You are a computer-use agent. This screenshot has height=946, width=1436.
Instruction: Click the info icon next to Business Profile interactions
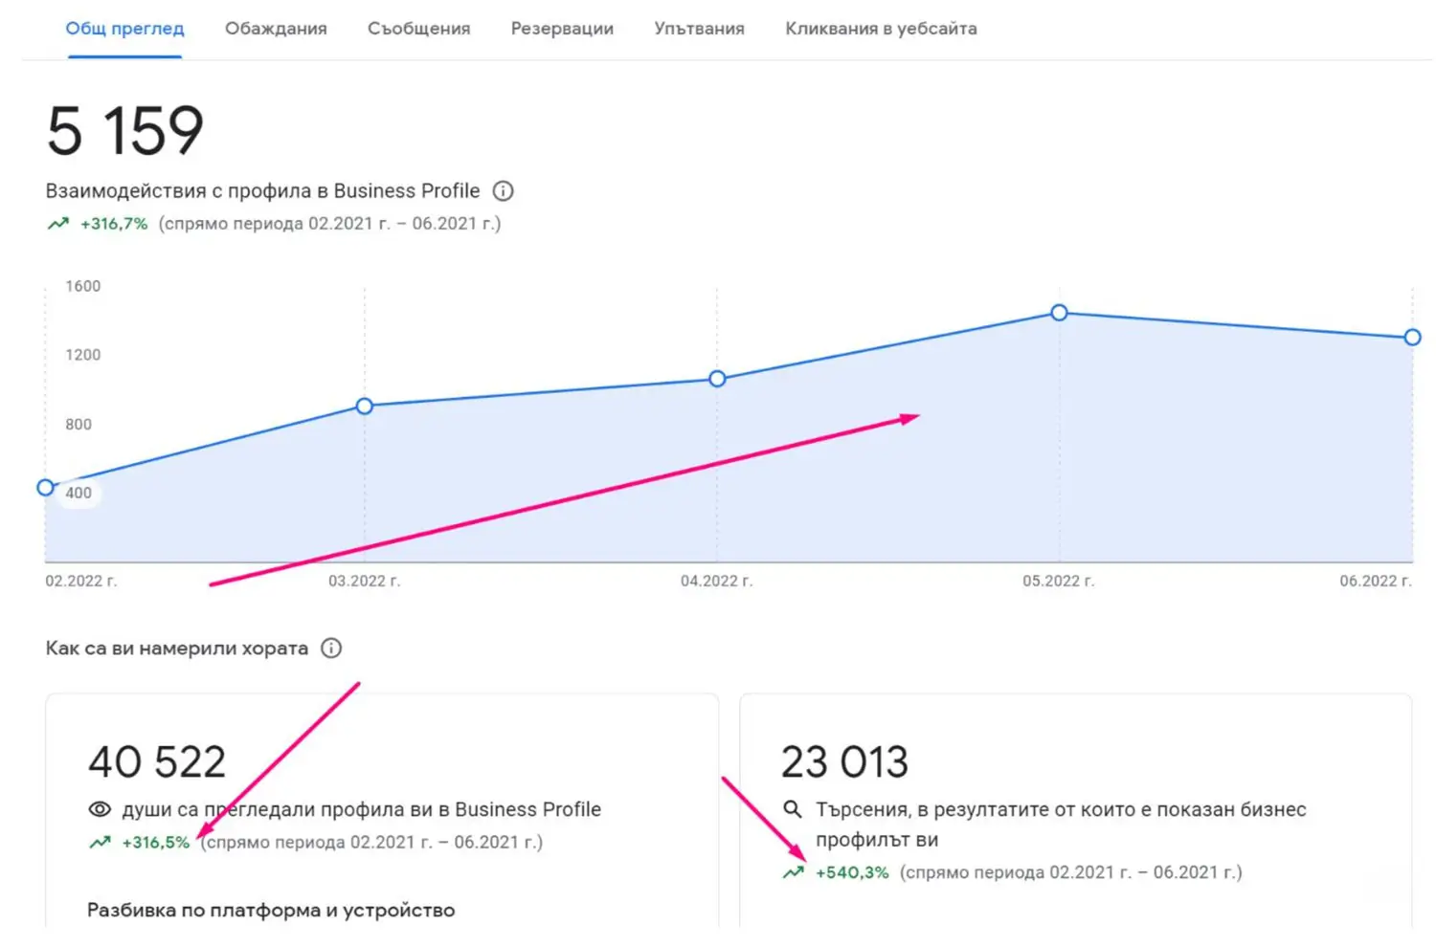(503, 190)
